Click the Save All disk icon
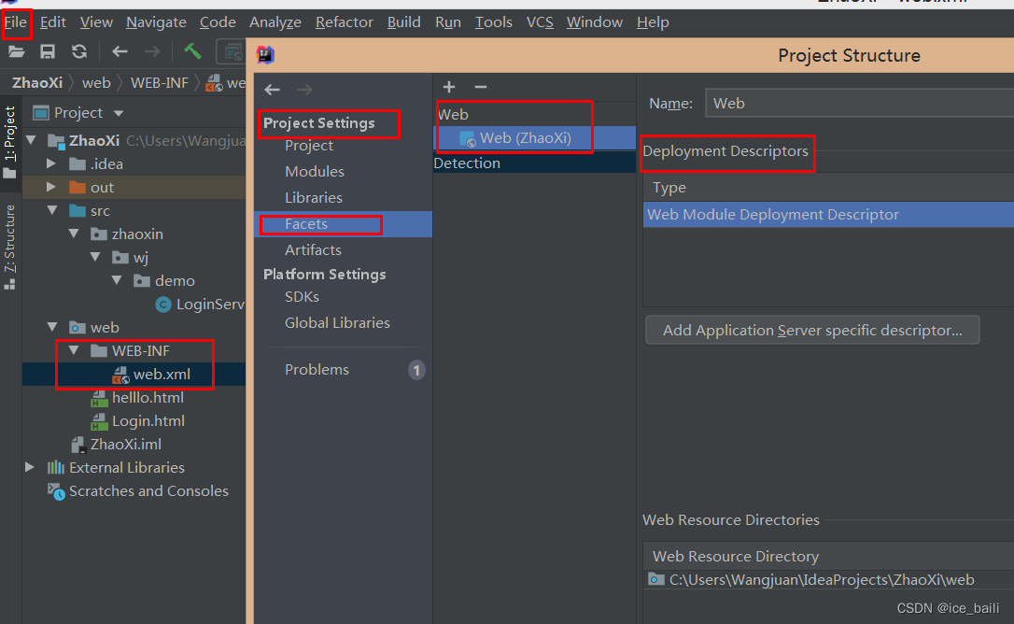 47,52
